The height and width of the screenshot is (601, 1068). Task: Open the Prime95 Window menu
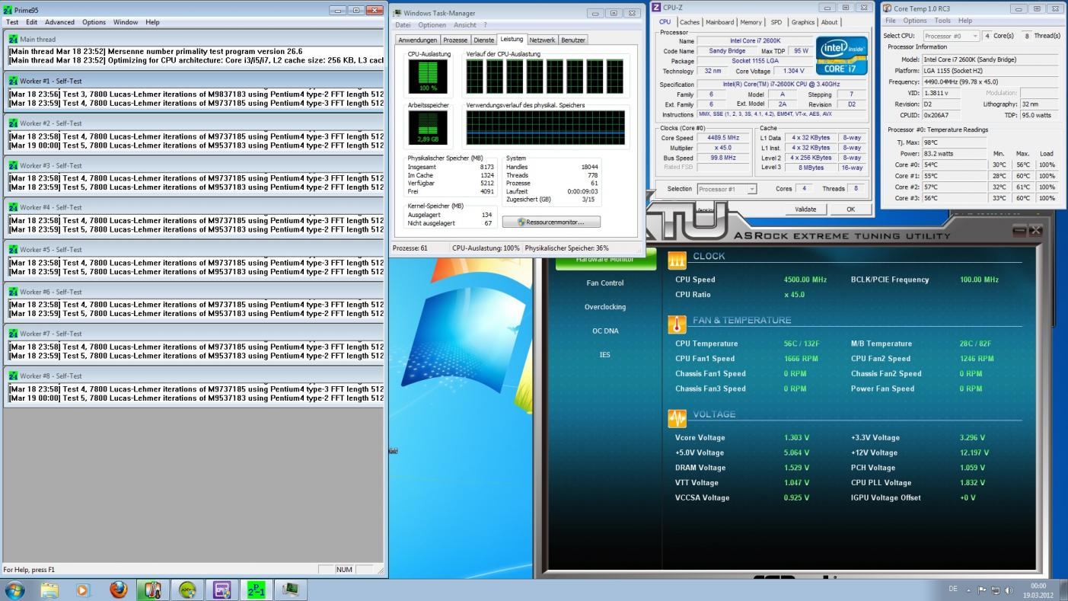click(126, 22)
